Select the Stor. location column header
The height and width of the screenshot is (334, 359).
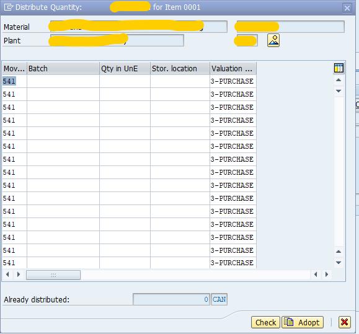[180, 68]
